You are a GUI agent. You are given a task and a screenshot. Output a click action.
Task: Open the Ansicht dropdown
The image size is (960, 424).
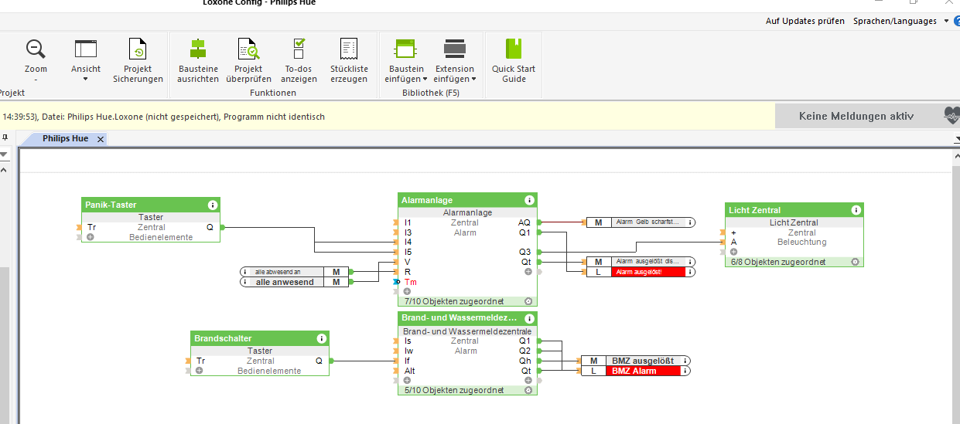pyautogui.click(x=86, y=60)
